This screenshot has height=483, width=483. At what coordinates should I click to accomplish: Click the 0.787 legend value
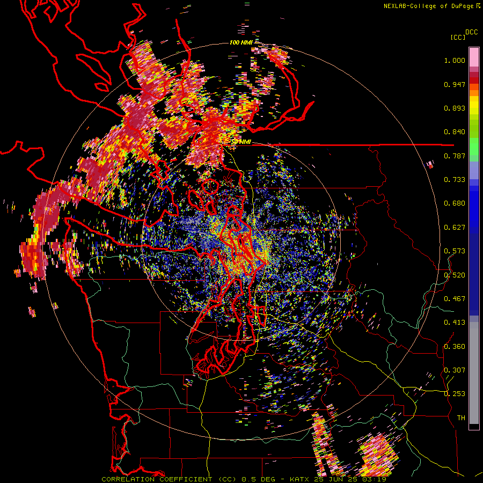(455, 156)
